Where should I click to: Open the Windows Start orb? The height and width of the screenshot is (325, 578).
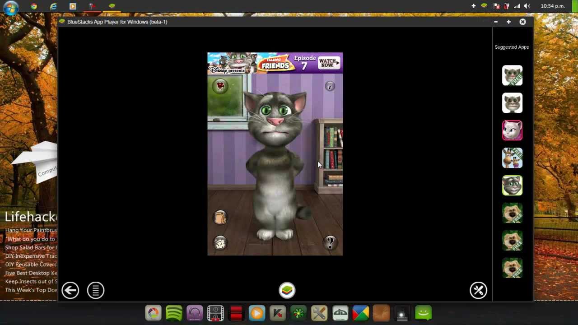click(10, 7)
